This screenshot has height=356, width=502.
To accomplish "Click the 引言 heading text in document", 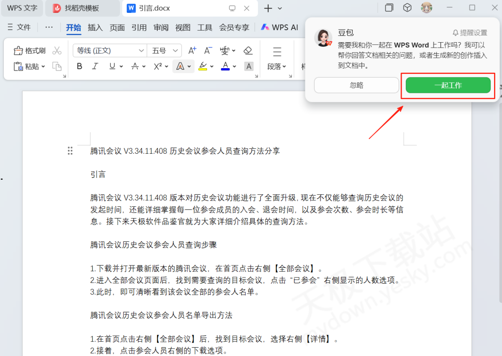I will (98, 175).
